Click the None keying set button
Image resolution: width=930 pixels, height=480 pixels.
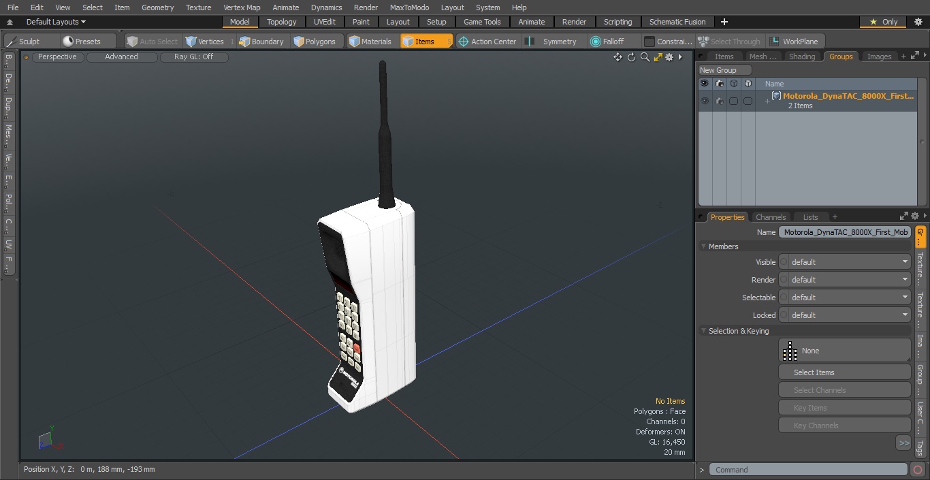[x=844, y=351]
